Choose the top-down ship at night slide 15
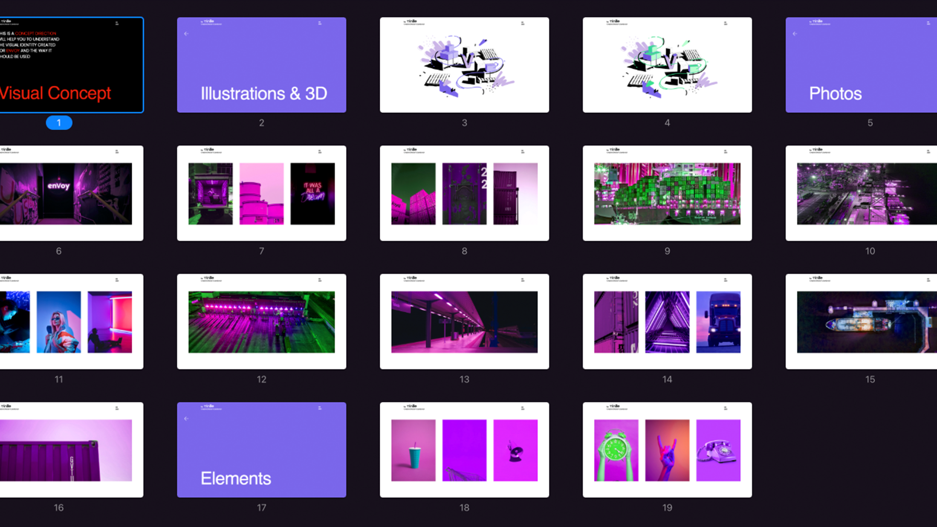 point(861,322)
